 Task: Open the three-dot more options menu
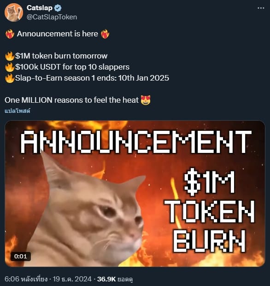tap(261, 8)
